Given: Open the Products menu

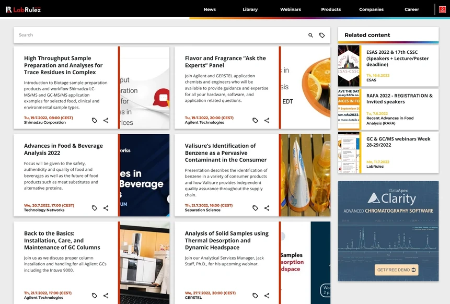Looking at the screenshot, I should (x=331, y=9).
